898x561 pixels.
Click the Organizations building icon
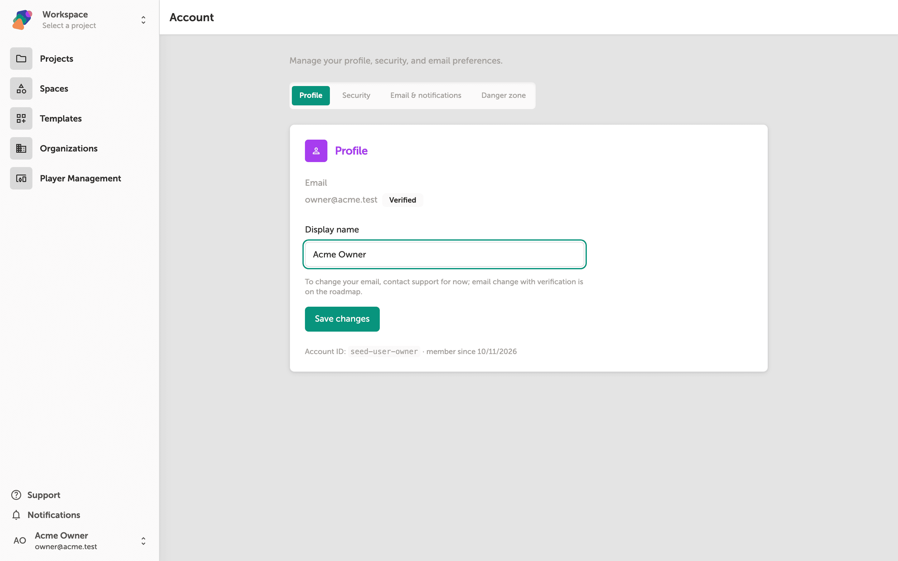click(x=21, y=148)
